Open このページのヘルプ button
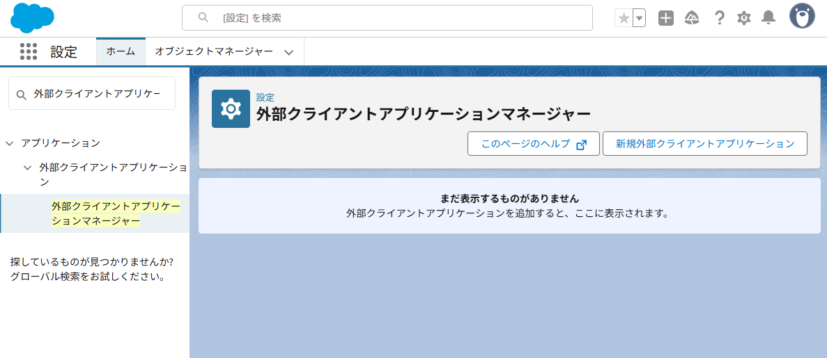The height and width of the screenshot is (358, 827). [534, 144]
